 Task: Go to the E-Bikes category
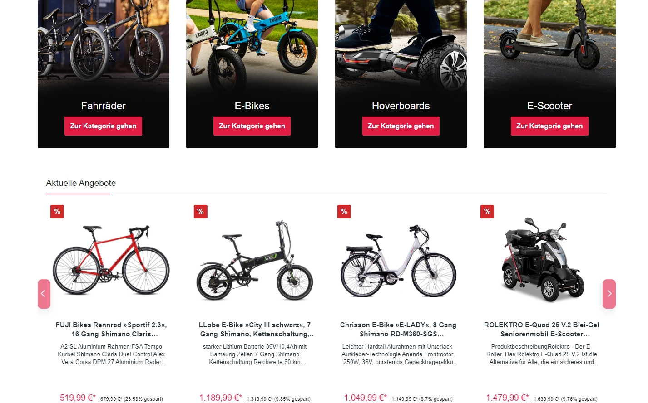[x=252, y=126]
